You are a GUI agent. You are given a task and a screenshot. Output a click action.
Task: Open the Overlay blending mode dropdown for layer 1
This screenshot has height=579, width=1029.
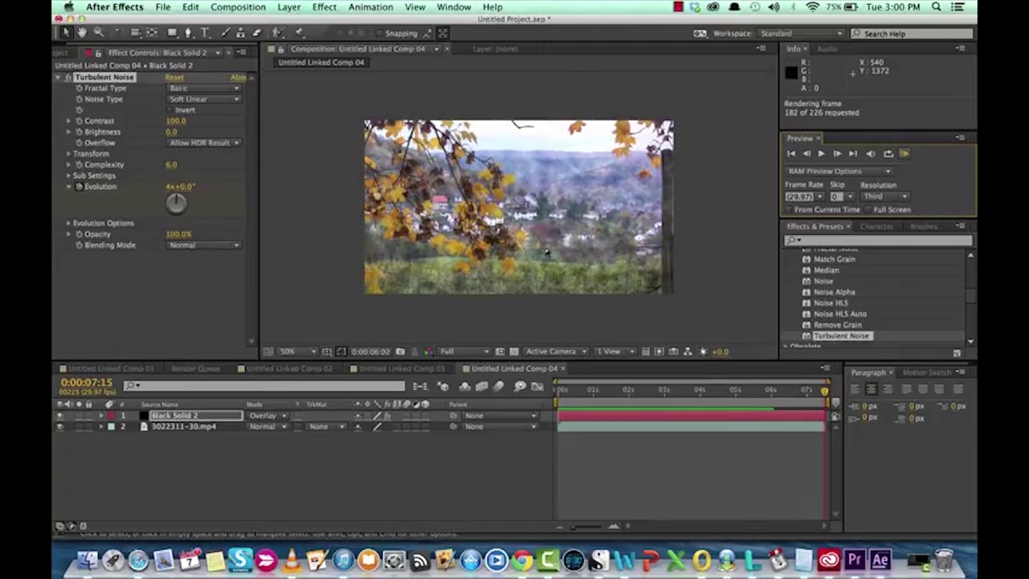267,416
